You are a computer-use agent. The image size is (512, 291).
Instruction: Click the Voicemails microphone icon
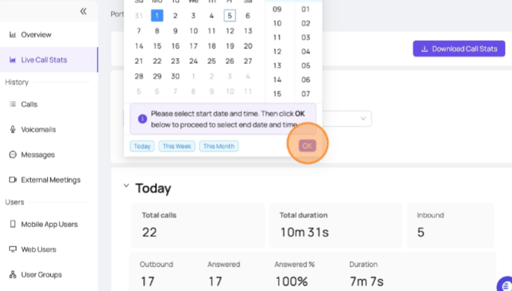(x=13, y=129)
